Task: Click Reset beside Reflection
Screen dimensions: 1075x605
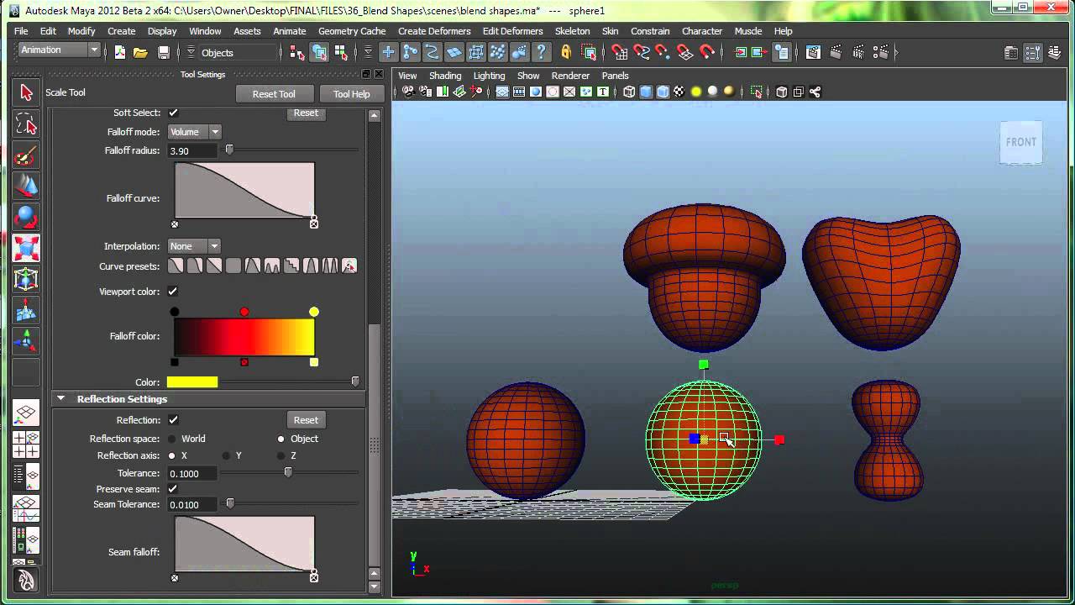Action: pos(306,420)
